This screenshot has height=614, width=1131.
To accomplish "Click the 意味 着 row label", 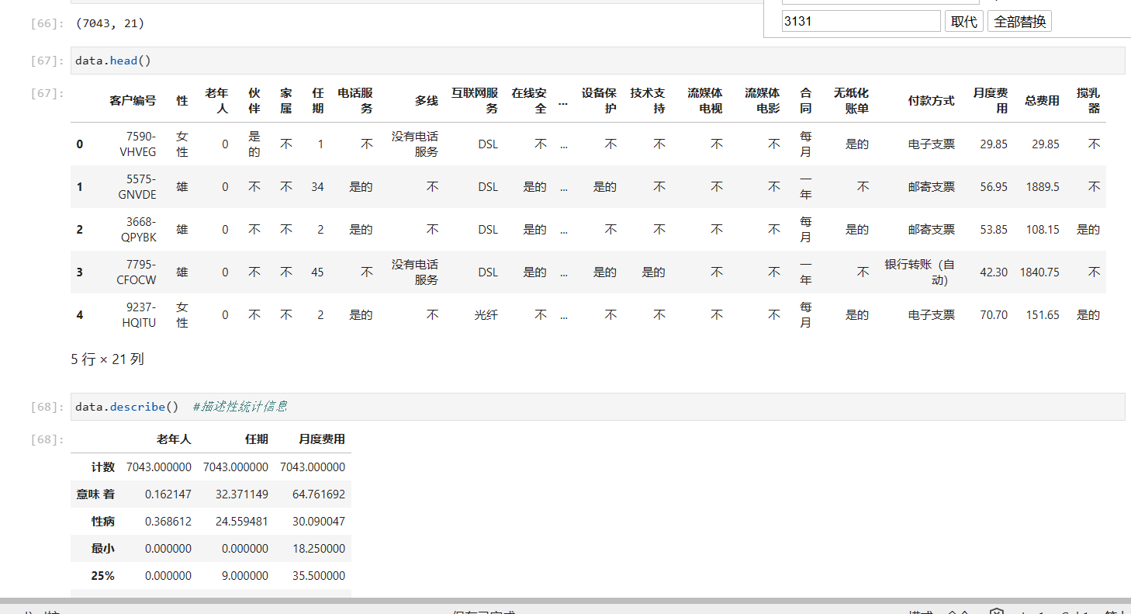I will point(95,494).
